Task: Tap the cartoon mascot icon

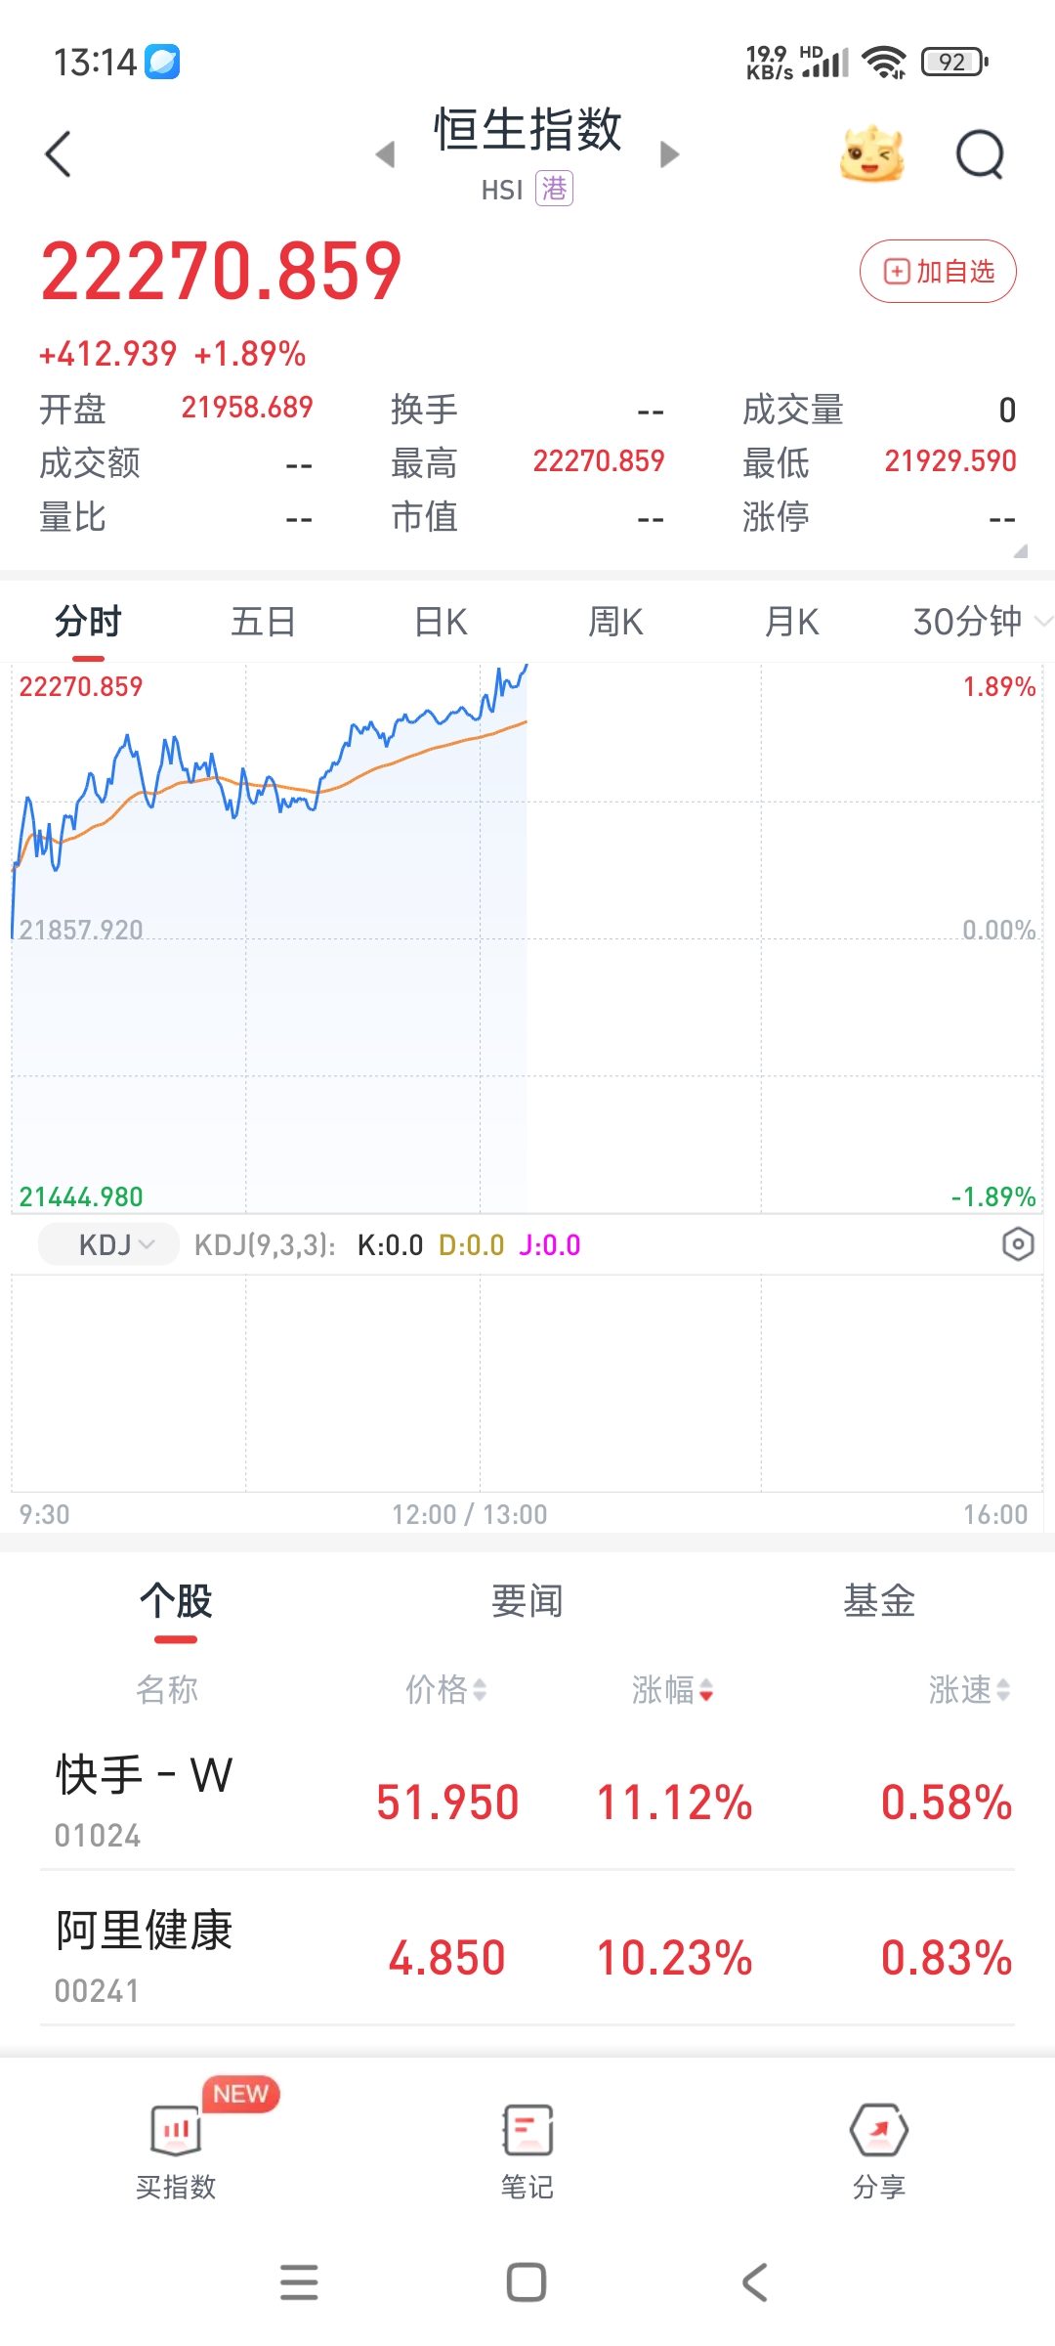Action: (x=871, y=154)
